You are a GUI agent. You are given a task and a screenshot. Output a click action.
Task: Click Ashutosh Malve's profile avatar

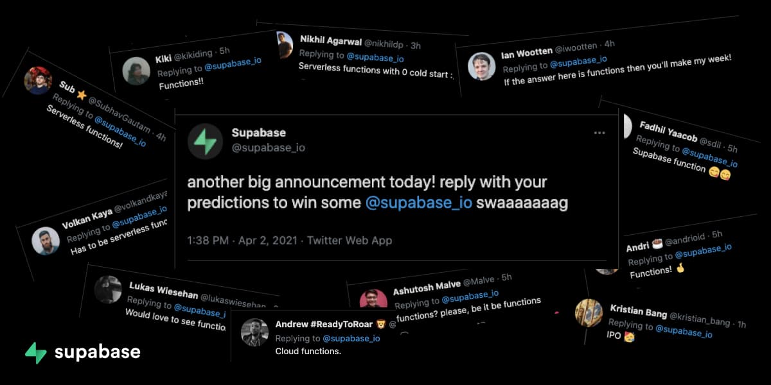click(373, 300)
